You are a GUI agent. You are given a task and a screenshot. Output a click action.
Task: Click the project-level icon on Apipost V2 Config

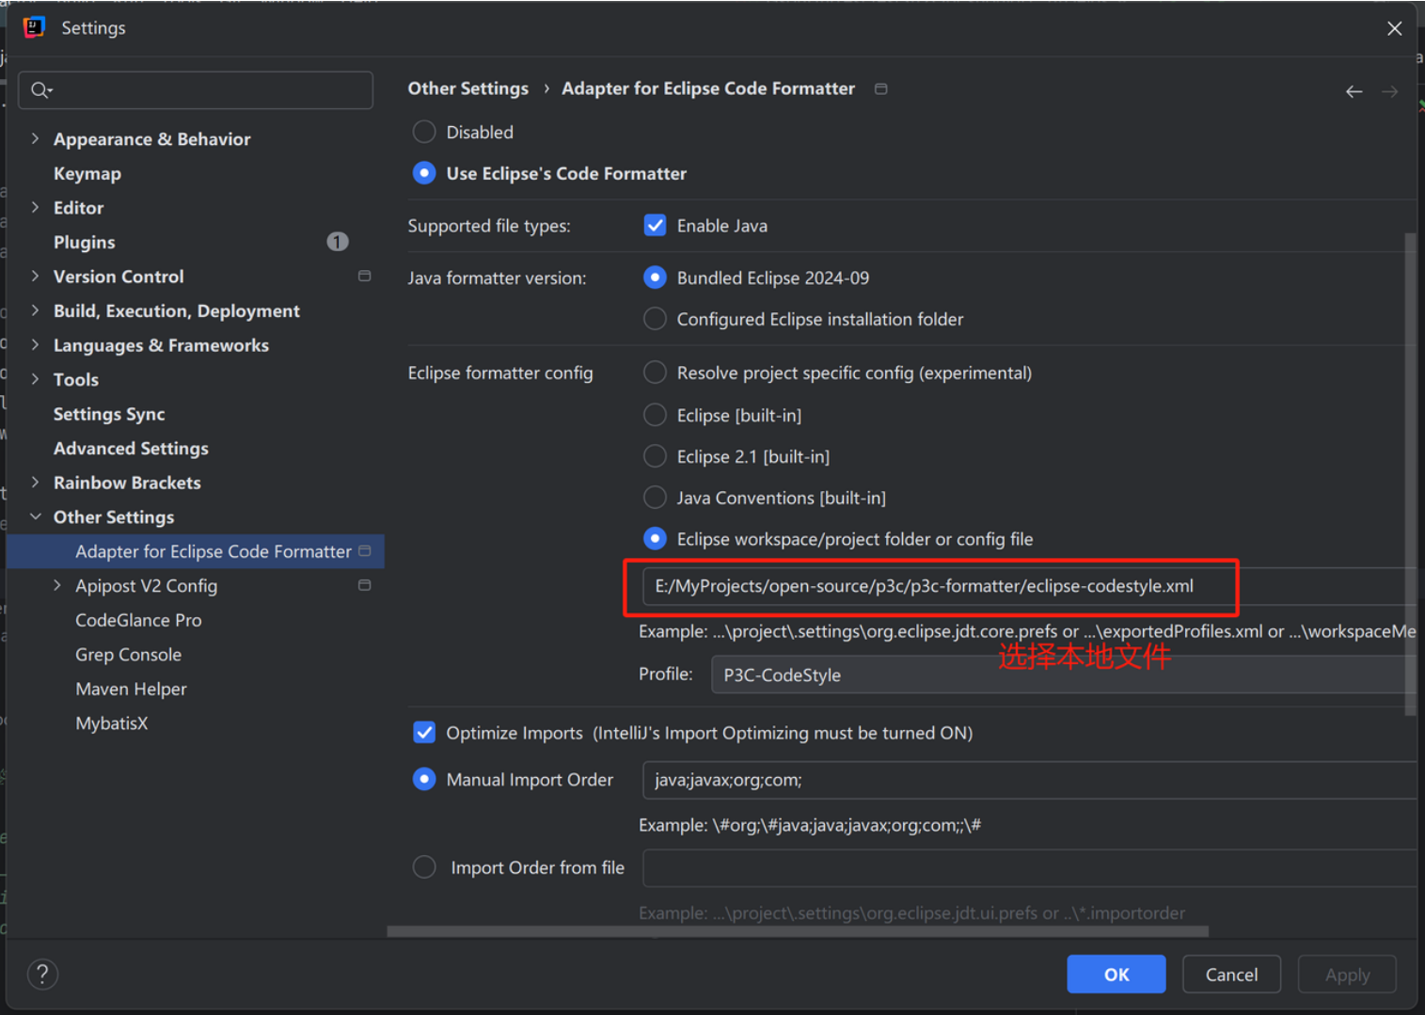tap(365, 585)
